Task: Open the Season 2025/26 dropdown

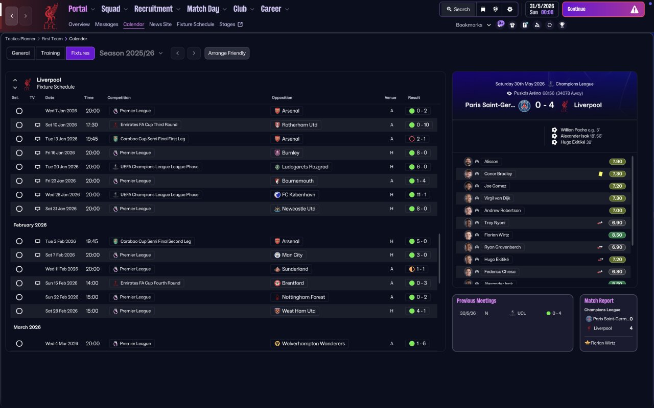Action: click(x=131, y=53)
